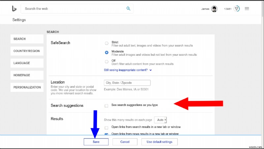Click the Bing logo icon

tap(14, 9)
